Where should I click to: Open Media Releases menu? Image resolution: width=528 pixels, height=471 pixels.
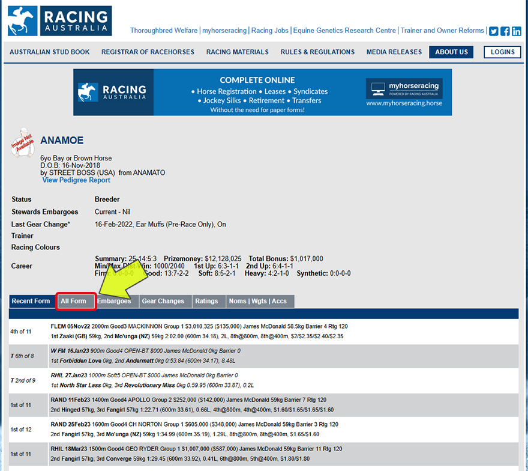[x=394, y=52]
